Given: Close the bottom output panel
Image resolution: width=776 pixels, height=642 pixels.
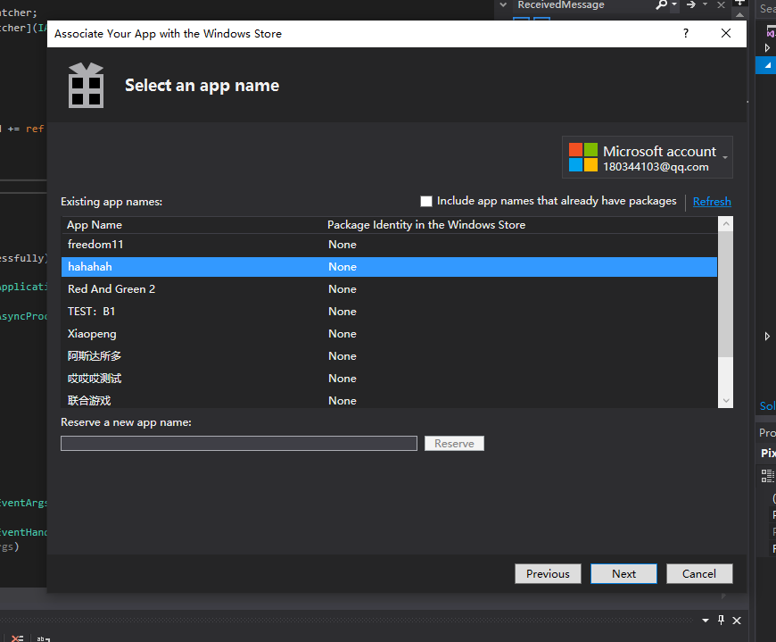Looking at the screenshot, I should (736, 620).
